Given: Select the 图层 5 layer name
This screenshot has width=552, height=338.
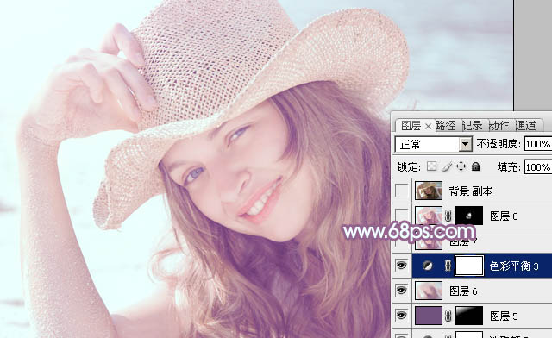Looking at the screenshot, I should click(x=504, y=316).
